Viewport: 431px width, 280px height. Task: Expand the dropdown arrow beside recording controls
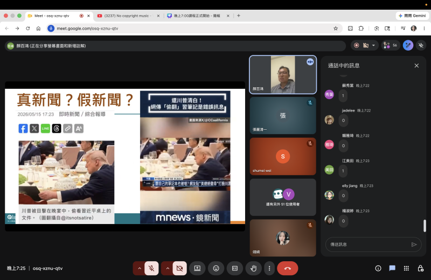[x=373, y=45]
